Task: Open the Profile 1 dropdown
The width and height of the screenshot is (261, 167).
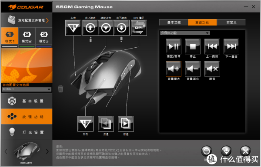Action: pyautogui.click(x=27, y=89)
